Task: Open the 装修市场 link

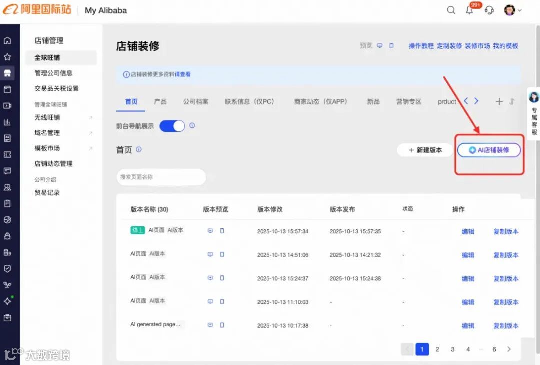Action: 477,46
